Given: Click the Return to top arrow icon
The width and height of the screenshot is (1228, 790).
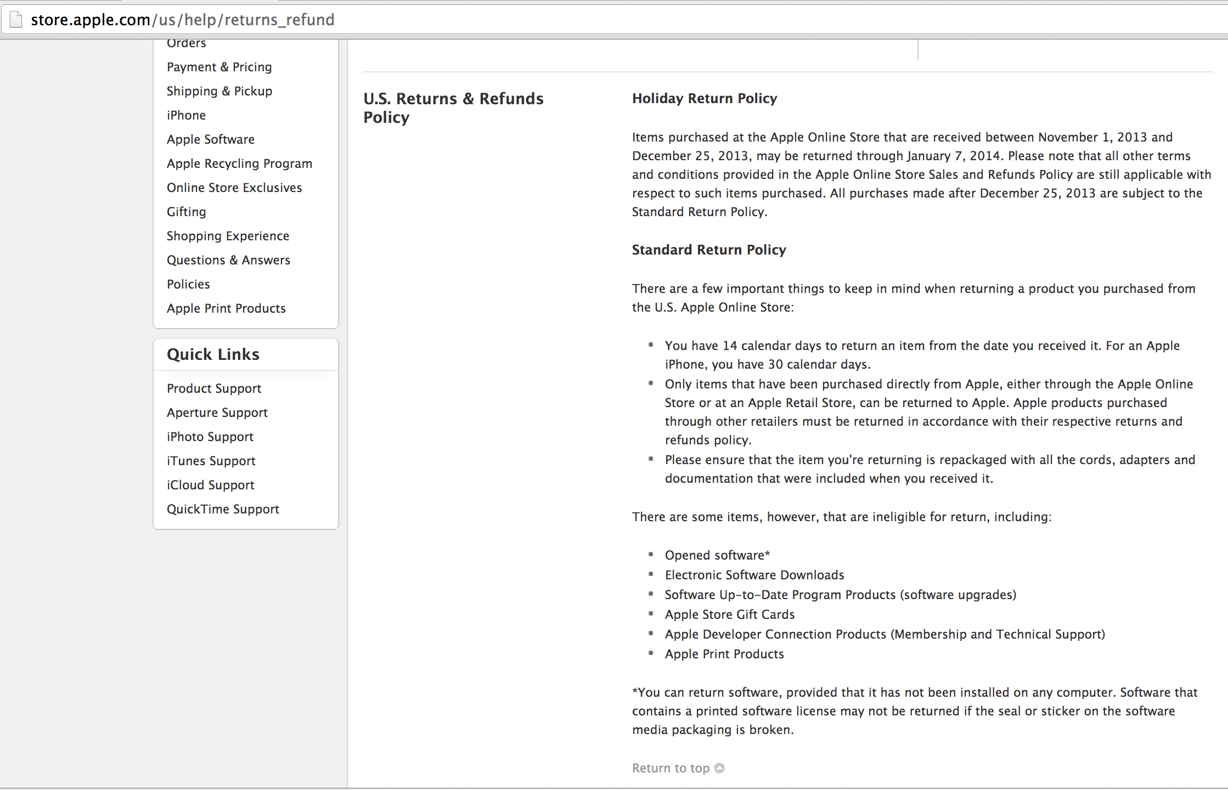Looking at the screenshot, I should 719,768.
